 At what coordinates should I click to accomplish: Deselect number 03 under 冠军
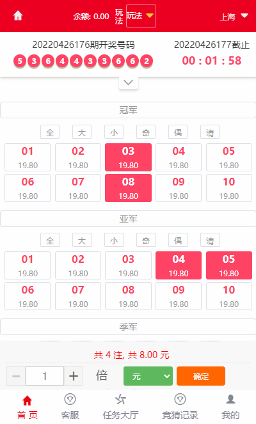tap(128, 157)
